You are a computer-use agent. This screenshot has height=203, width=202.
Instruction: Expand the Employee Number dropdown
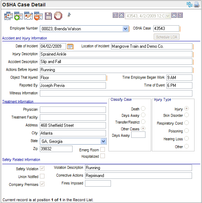125,28
